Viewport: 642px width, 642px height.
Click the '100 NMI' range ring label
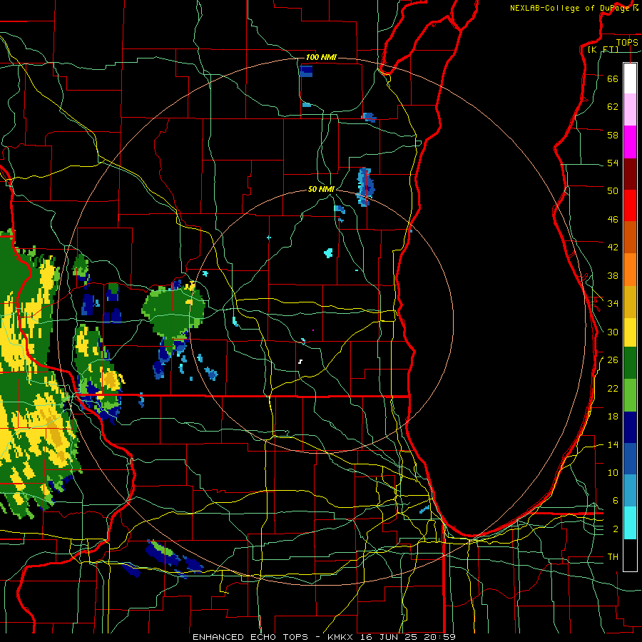321,57
